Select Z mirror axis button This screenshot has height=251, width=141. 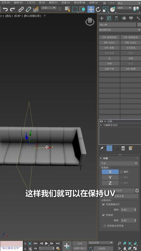point(110,183)
